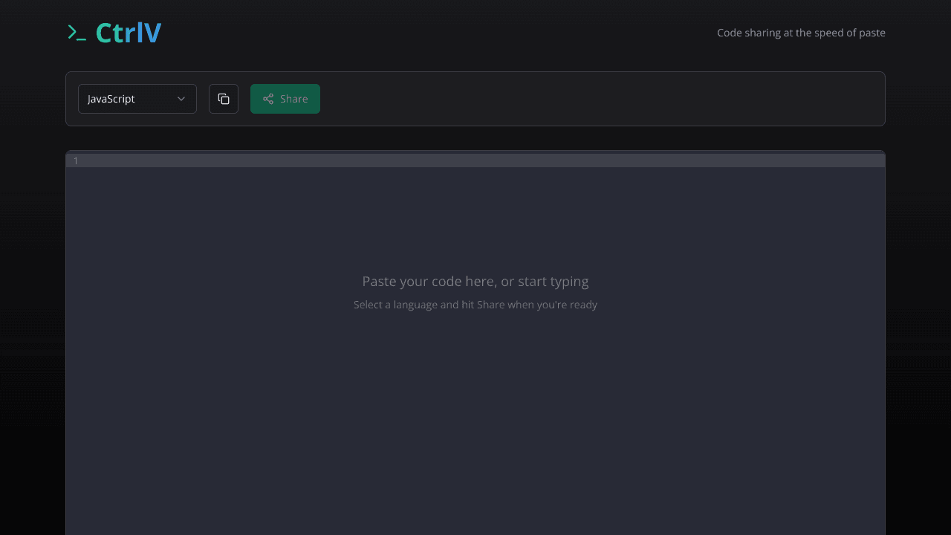
Task: Click the copy code icon button
Action: (x=224, y=99)
